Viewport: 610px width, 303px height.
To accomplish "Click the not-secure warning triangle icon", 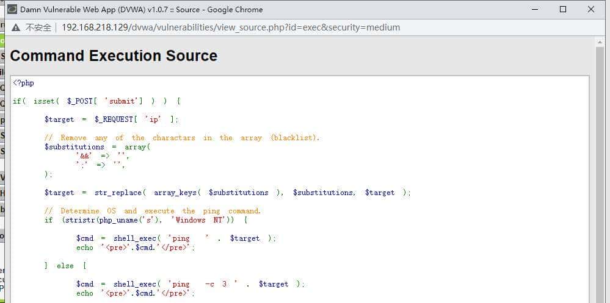I will [15, 27].
